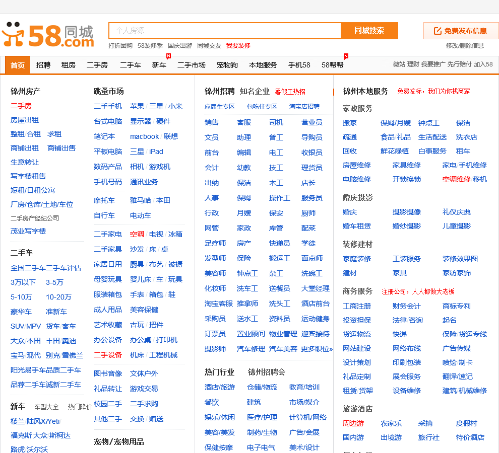Open 宠物狗 in the navigation bar
Image resolution: width=499 pixels, height=453 pixels.
point(227,65)
